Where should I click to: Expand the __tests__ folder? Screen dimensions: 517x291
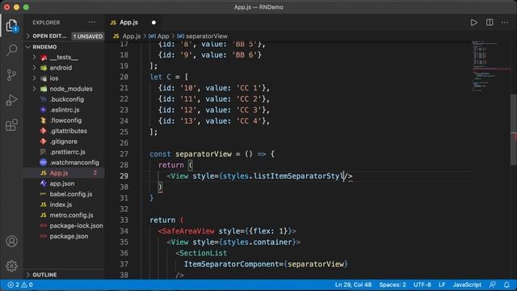point(64,57)
